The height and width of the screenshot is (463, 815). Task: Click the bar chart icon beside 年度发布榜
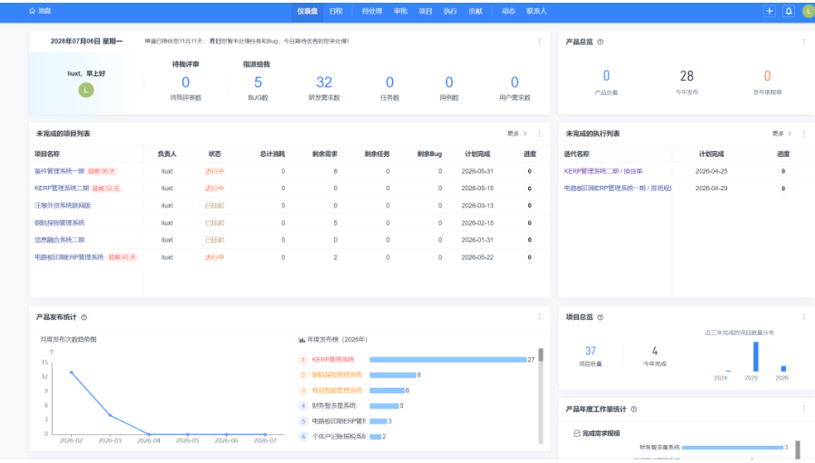click(301, 340)
